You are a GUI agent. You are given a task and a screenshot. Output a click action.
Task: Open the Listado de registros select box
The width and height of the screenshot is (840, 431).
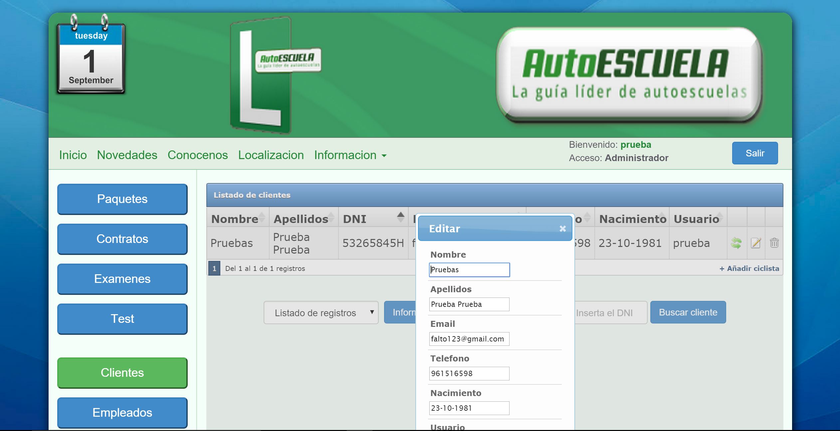coord(321,313)
